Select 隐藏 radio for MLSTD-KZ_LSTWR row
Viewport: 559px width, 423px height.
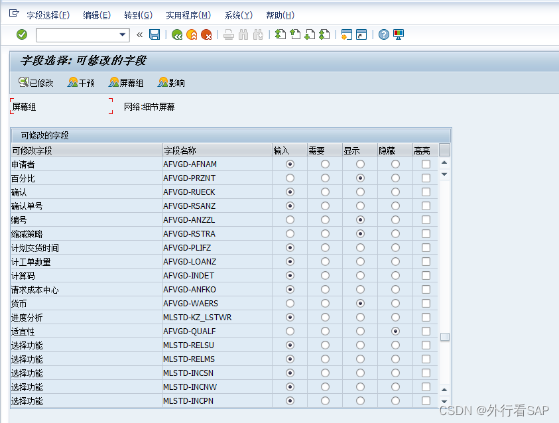click(x=395, y=317)
